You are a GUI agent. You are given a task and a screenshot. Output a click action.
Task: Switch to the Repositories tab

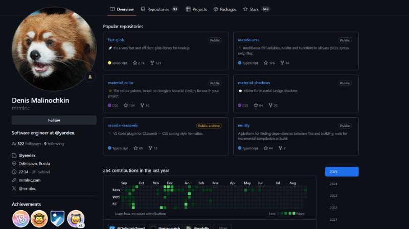159,9
